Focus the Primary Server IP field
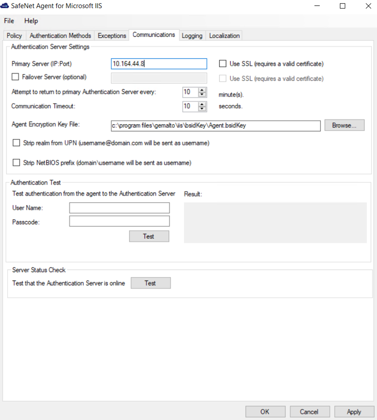The width and height of the screenshot is (377, 420). pos(159,64)
